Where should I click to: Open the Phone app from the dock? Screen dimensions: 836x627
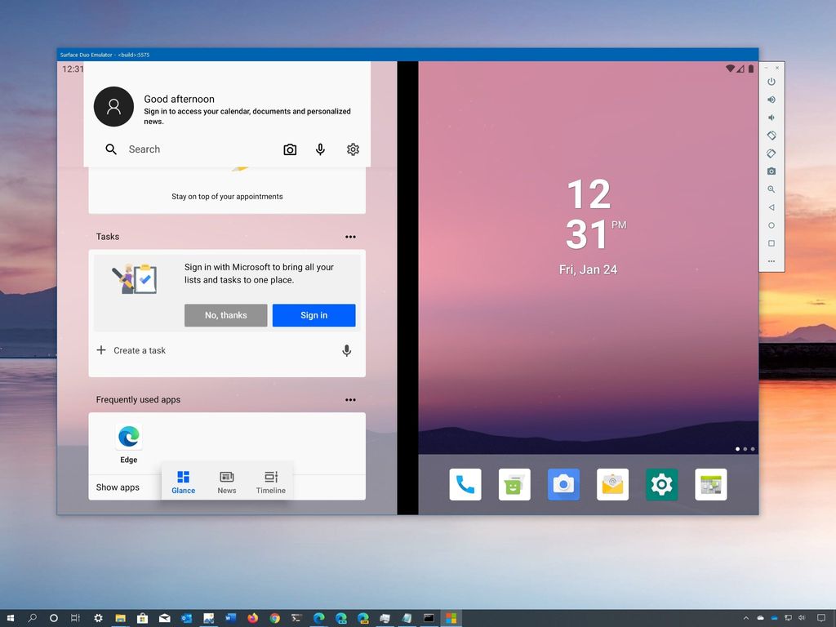[x=465, y=483]
